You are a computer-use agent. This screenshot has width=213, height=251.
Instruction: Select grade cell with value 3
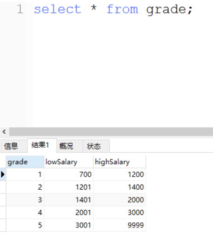tap(25, 200)
